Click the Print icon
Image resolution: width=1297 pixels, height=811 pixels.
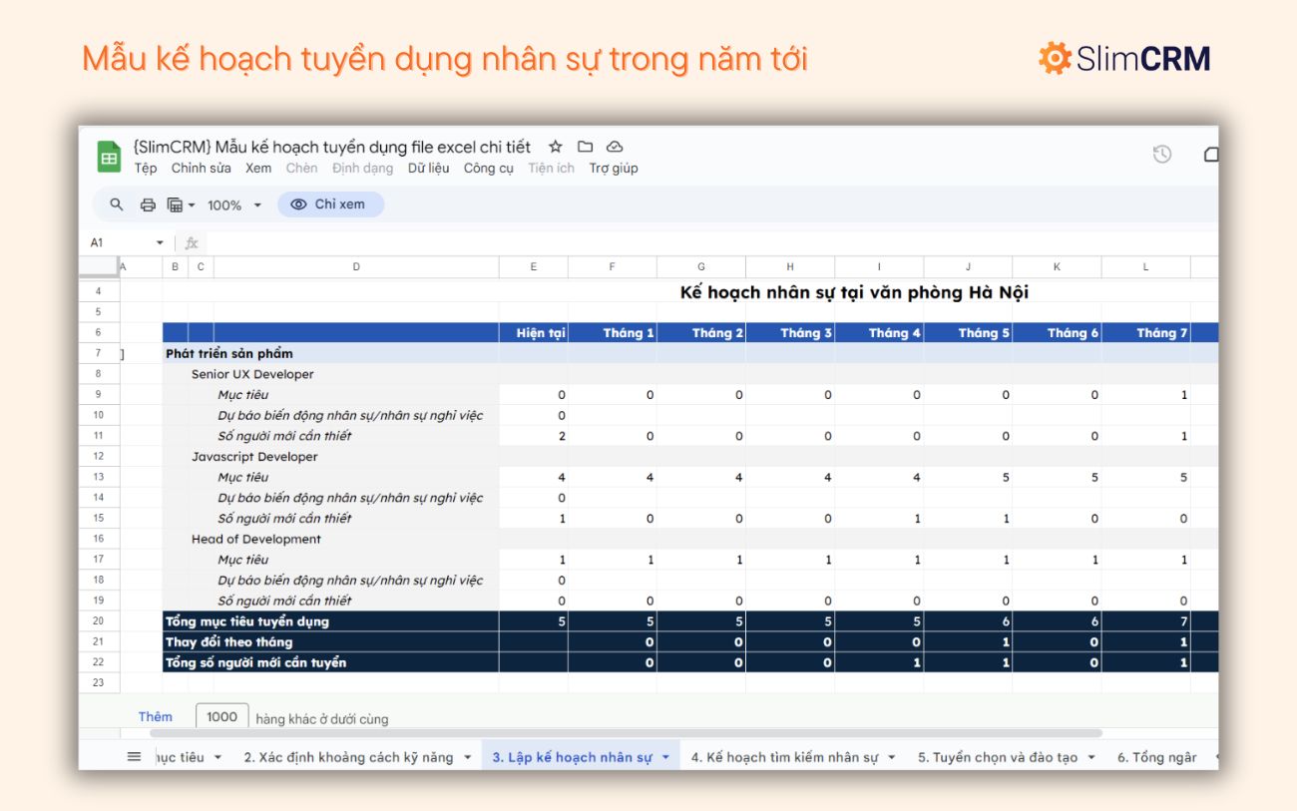click(147, 204)
